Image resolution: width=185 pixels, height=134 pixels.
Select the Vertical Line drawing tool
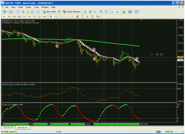pyautogui.click(x=62, y=17)
